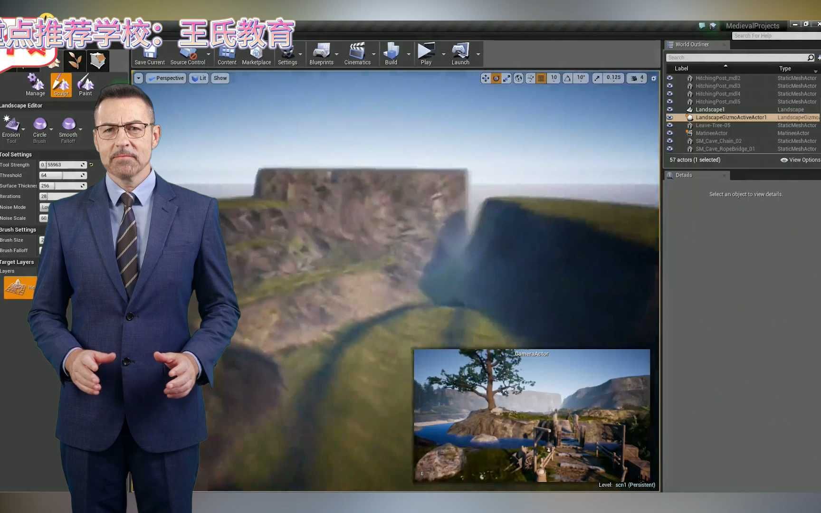Expand Cinematics dropdown arrow

pyautogui.click(x=374, y=54)
